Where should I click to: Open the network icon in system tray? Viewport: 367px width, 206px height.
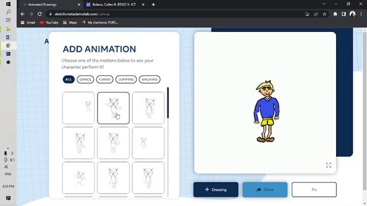coord(6,167)
